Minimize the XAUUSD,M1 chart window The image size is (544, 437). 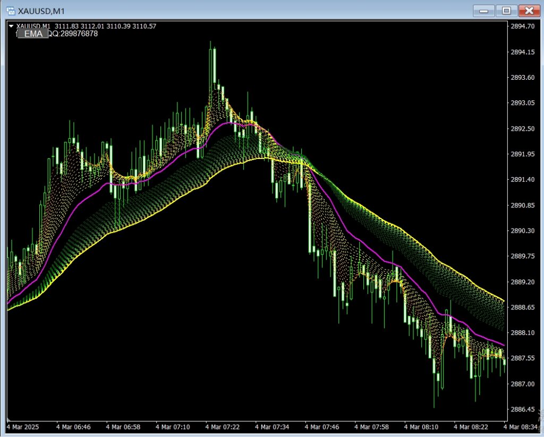(483, 11)
